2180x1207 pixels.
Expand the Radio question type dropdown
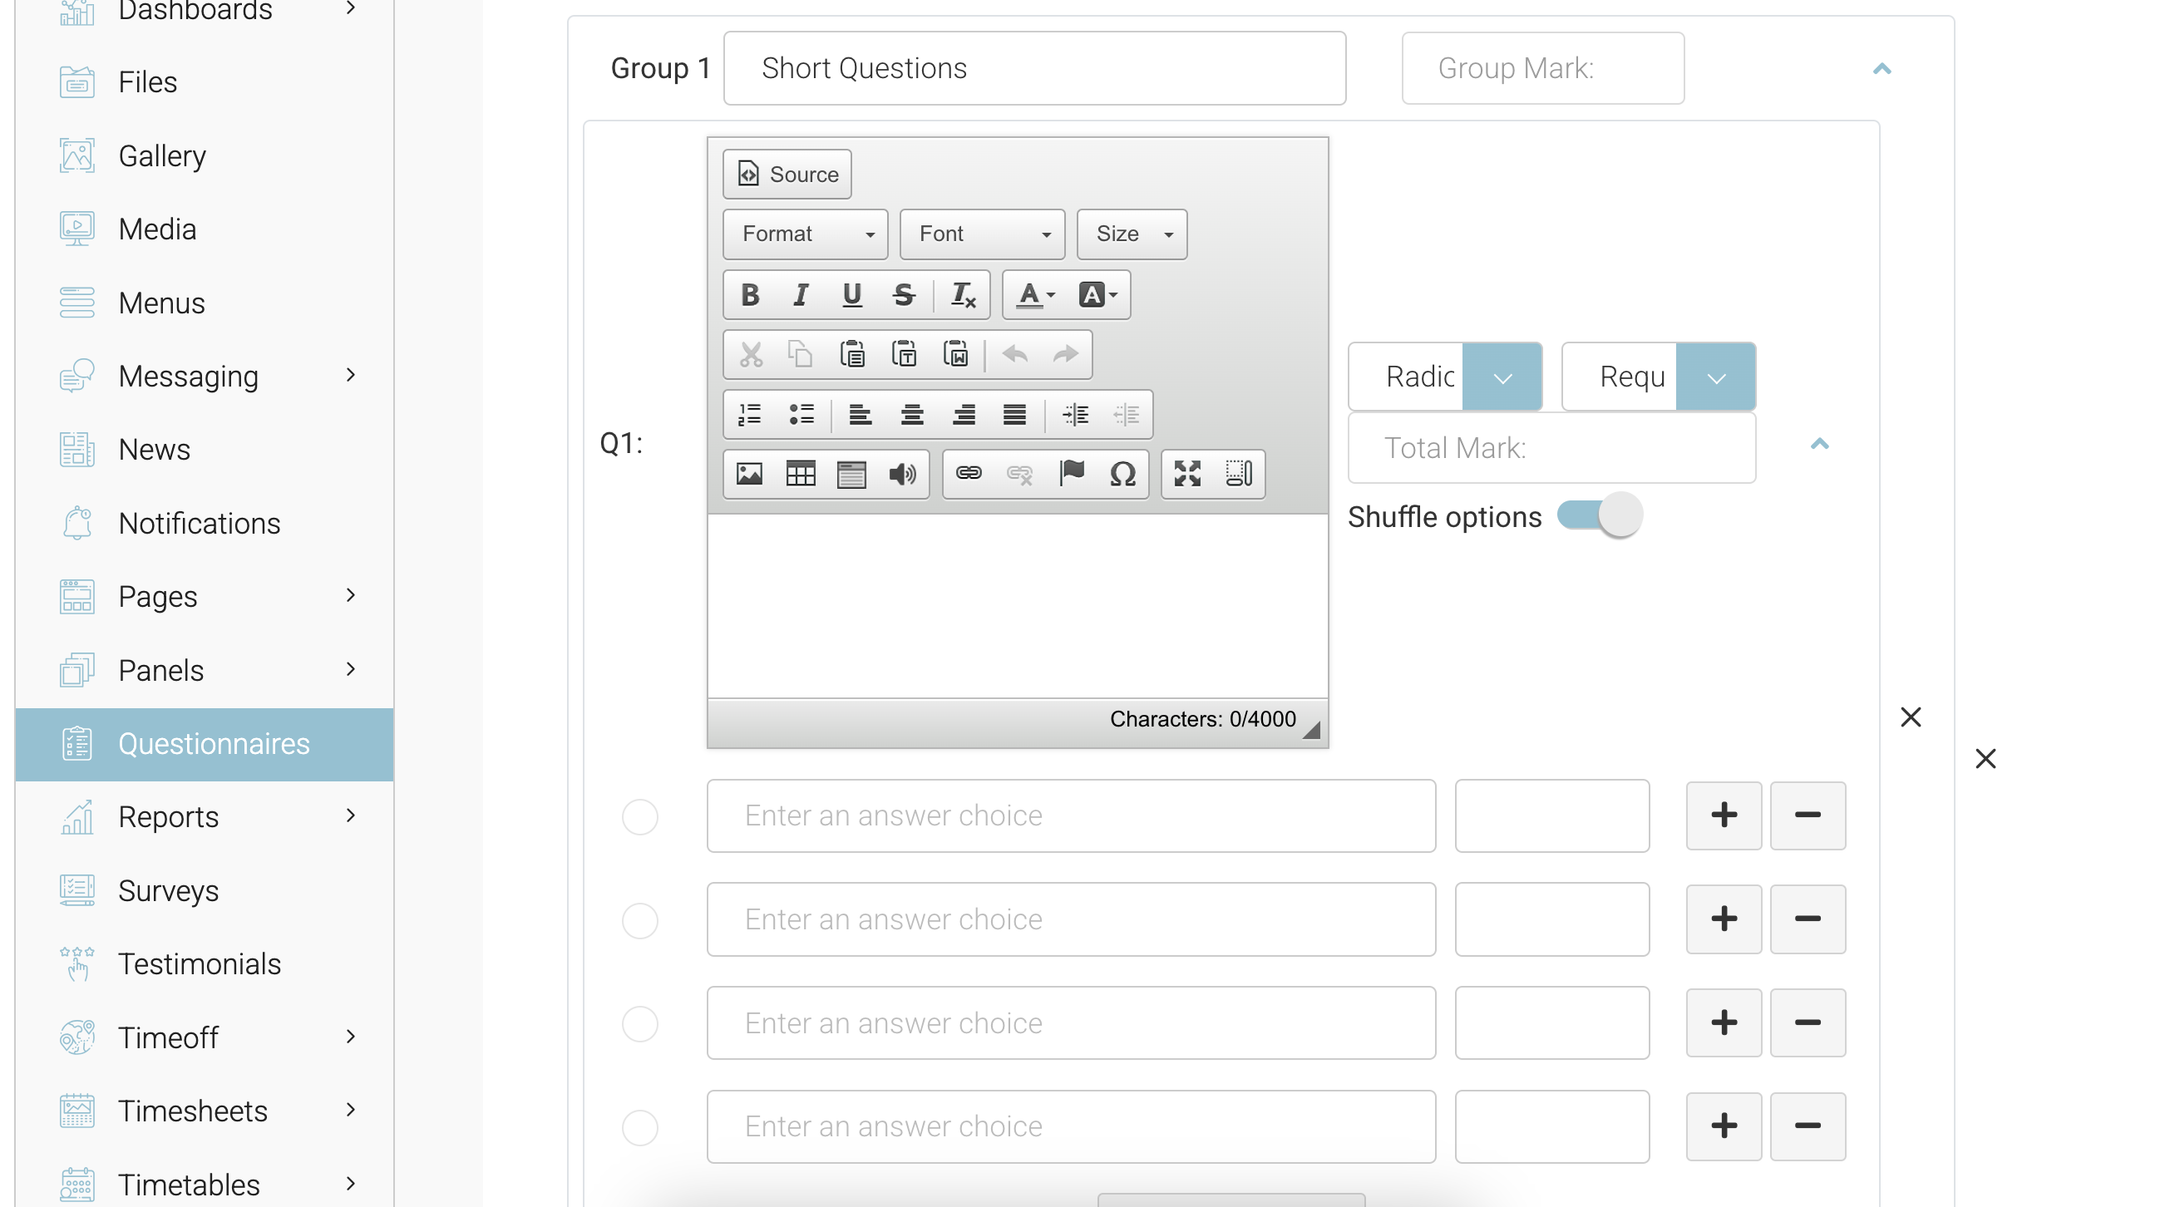(x=1502, y=377)
